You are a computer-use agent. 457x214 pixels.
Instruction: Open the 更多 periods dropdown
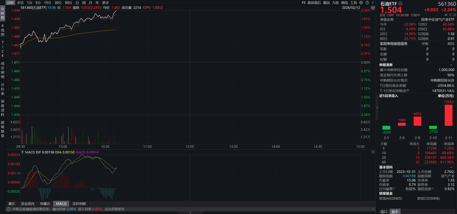pyautogui.click(x=105, y=3)
